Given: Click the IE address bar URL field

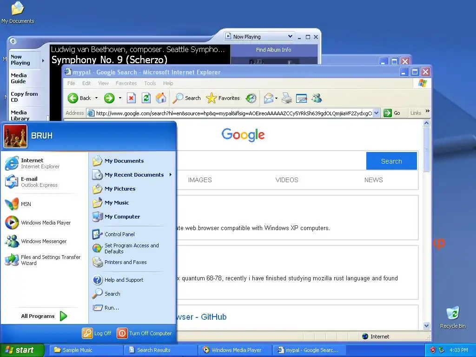Looking at the screenshot, I should click(233, 113).
